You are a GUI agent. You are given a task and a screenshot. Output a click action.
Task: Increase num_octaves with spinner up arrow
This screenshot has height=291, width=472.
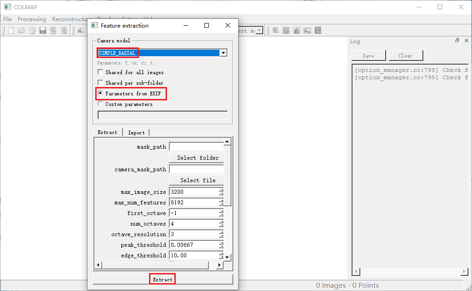pos(221,221)
